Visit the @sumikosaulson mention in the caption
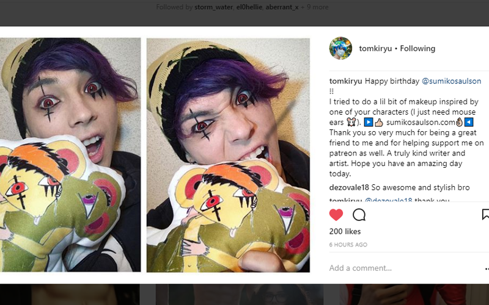 (x=451, y=81)
